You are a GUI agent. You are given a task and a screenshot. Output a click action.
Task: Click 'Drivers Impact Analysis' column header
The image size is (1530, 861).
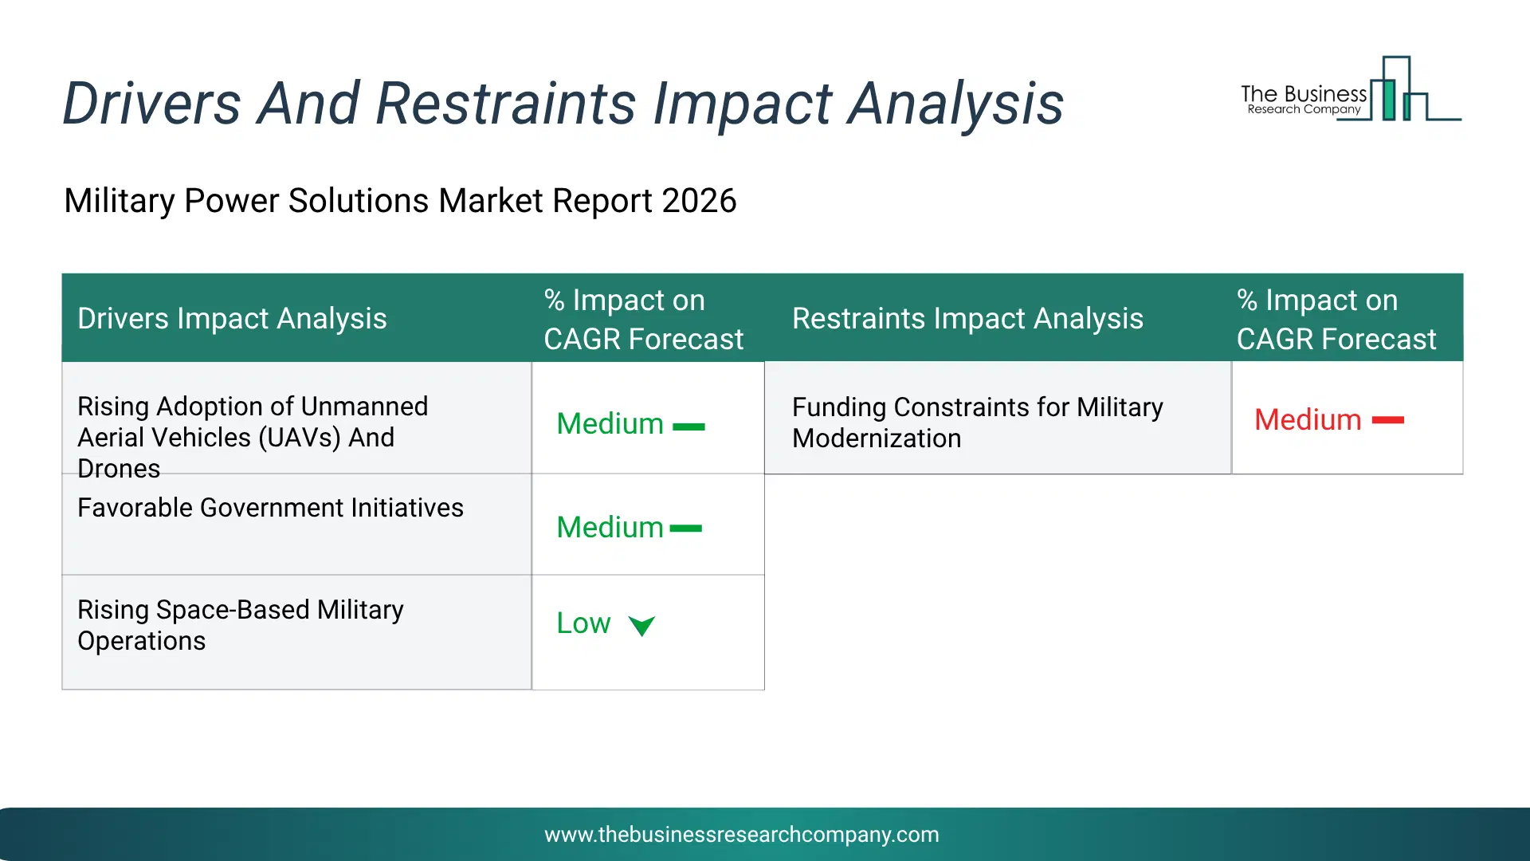point(232,318)
